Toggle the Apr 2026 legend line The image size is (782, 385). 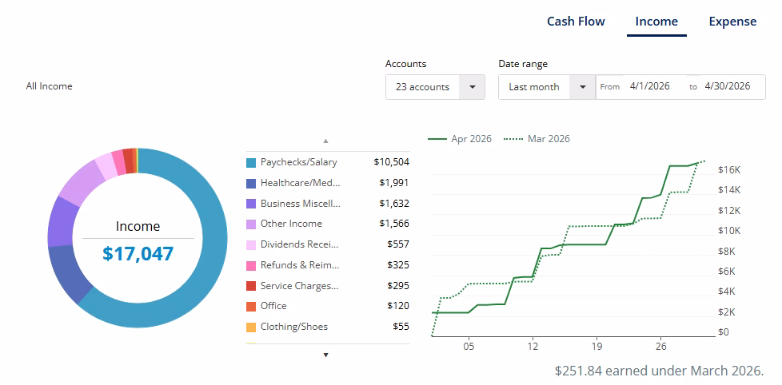[460, 139]
